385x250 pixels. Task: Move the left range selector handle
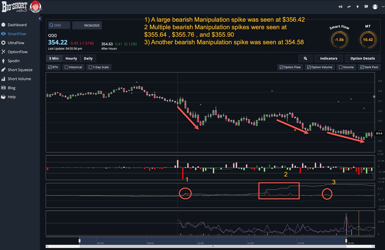pos(80,241)
